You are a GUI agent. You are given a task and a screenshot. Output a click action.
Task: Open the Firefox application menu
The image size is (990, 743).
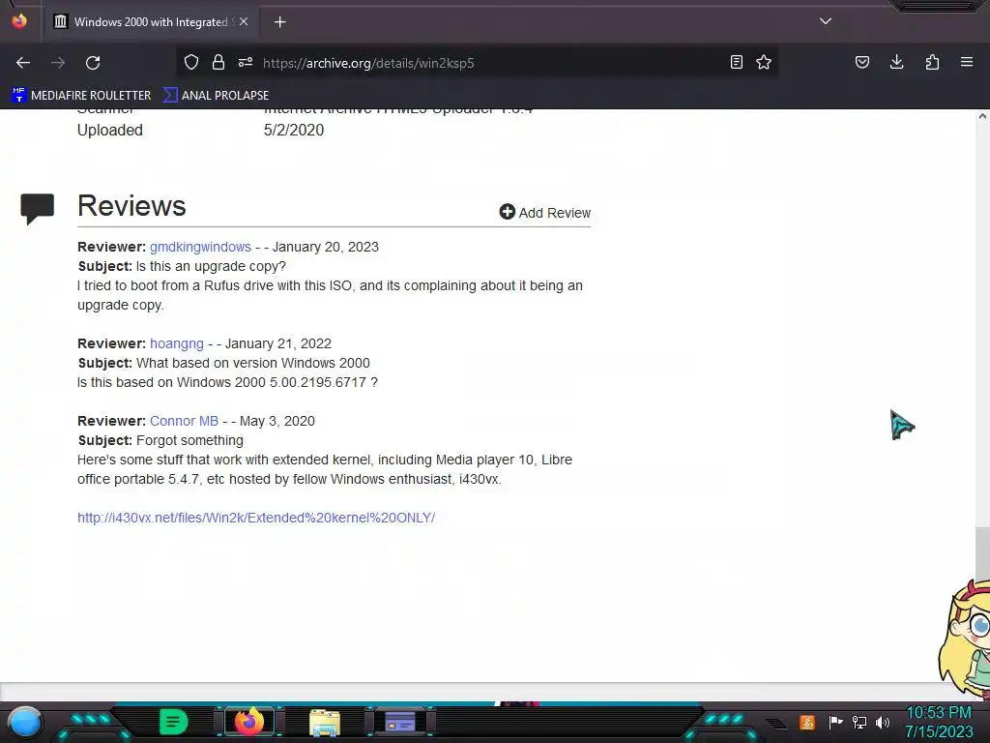pos(967,62)
